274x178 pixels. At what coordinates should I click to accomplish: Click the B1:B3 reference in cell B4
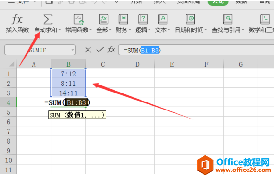click(76, 102)
